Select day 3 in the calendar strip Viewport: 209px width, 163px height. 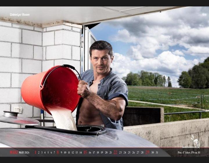pos(42,153)
